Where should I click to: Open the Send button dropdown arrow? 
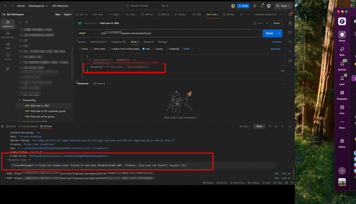click(279, 33)
